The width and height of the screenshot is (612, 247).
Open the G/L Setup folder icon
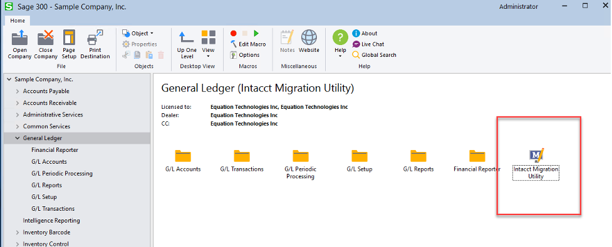(x=360, y=156)
